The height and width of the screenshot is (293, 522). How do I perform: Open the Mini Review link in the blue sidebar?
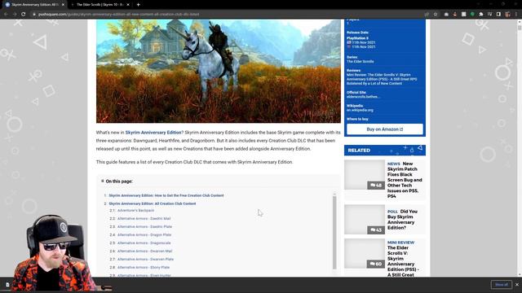(x=382, y=79)
